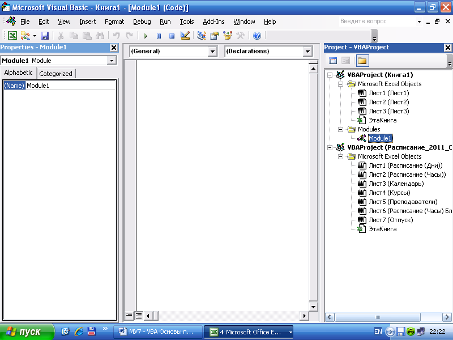Toggle Procedure View button in code window
Screen dimensions: 453x340
[x=129, y=315]
